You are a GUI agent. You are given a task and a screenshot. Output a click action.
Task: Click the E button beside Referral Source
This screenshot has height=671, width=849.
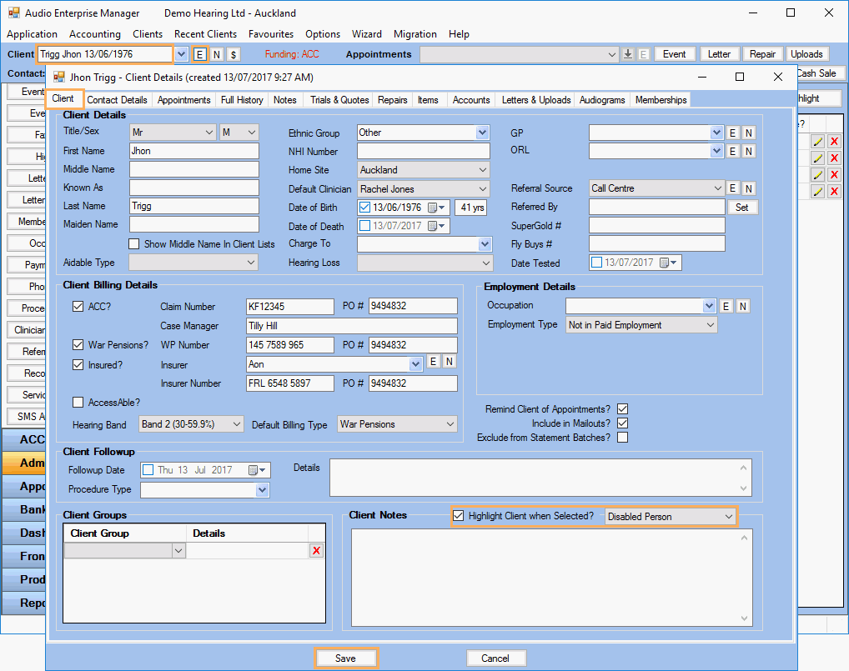coord(732,188)
